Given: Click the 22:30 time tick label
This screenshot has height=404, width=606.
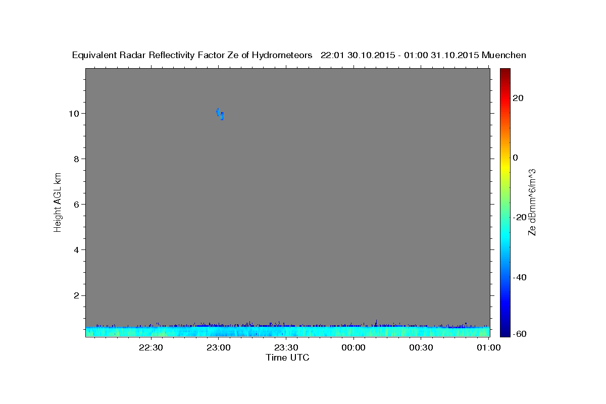Looking at the screenshot, I should point(150,347).
